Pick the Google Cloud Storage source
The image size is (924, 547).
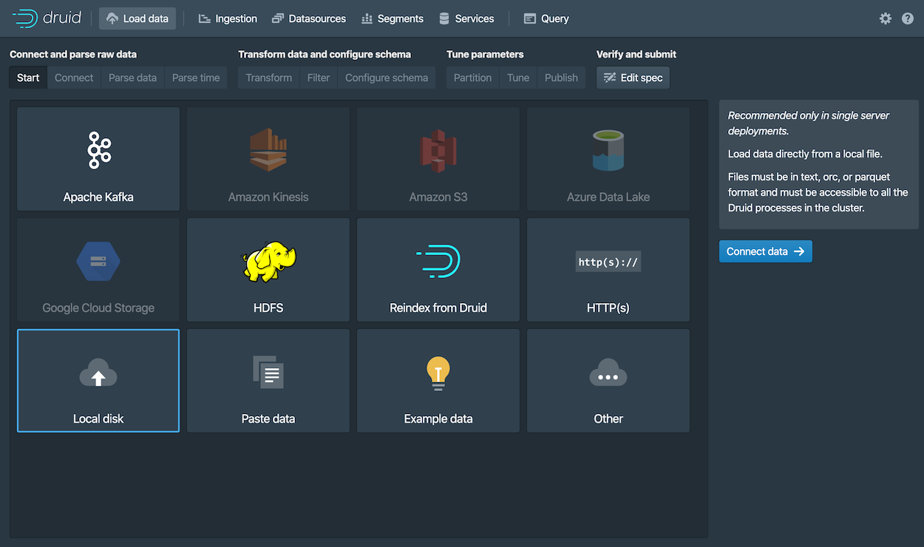click(x=98, y=270)
